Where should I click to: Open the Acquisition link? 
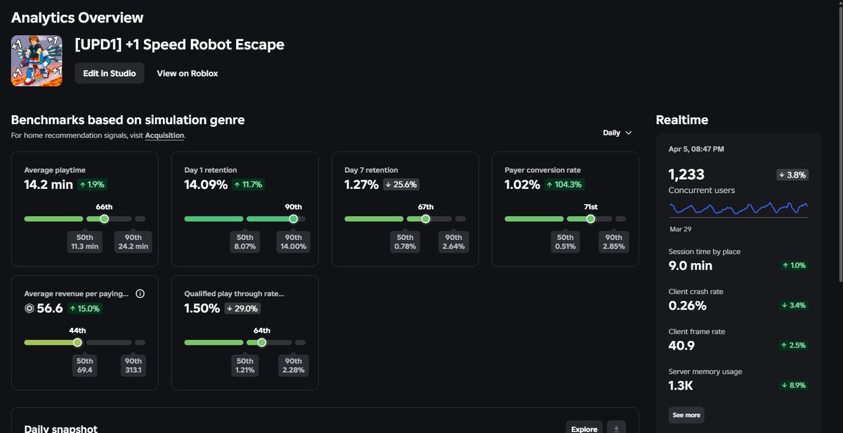164,135
